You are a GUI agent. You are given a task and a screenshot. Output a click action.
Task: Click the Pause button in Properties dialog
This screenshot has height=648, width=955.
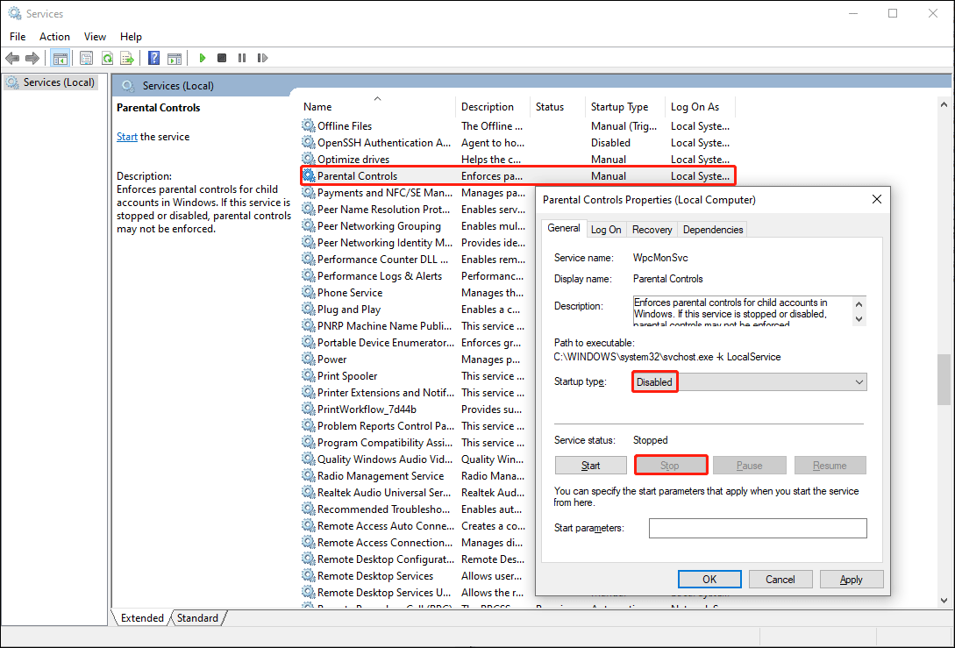click(x=749, y=466)
